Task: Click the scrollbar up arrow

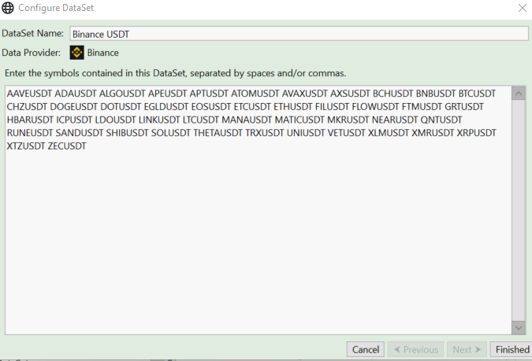Action: point(519,93)
